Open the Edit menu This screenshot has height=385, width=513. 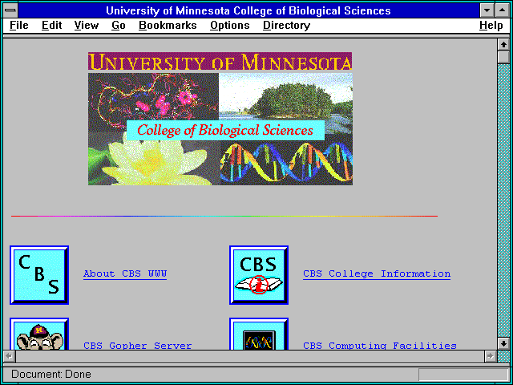51,26
